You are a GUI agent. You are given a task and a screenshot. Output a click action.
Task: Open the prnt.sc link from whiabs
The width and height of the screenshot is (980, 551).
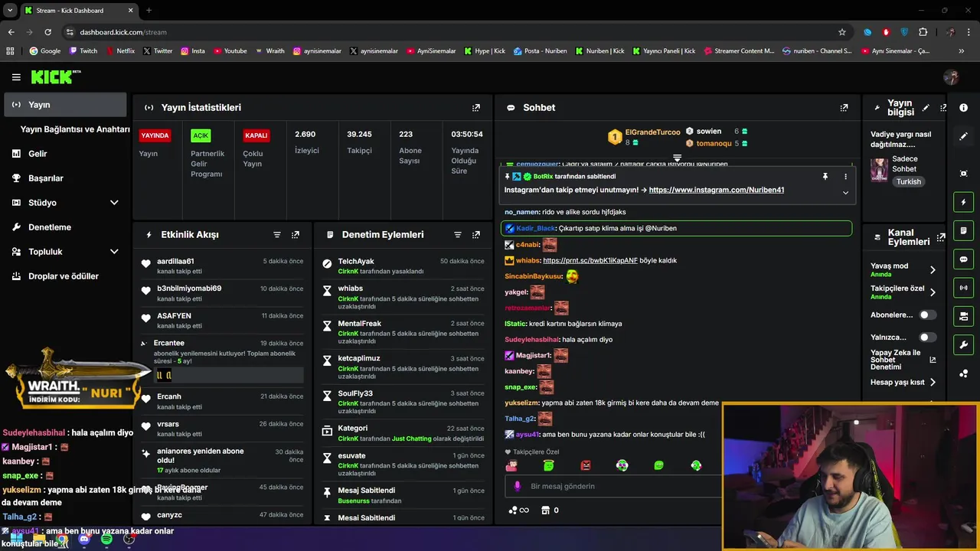click(590, 261)
